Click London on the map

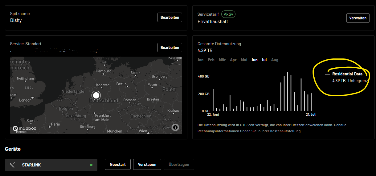tap(25, 100)
